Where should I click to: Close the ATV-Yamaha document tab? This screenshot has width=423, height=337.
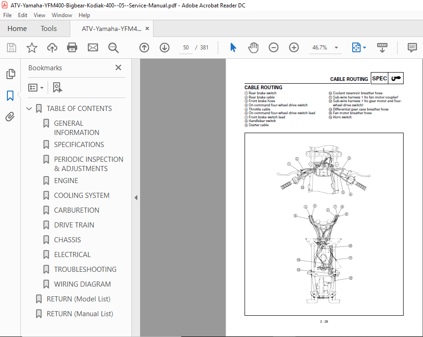[147, 28]
